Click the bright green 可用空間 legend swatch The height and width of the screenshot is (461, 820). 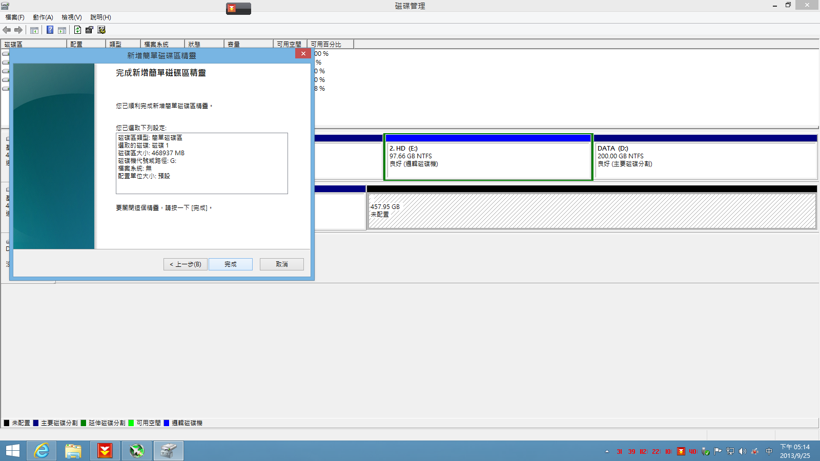pos(131,423)
